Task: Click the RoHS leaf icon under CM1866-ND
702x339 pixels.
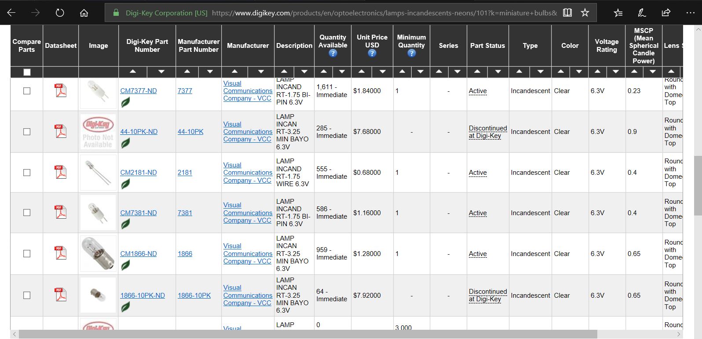Action: click(125, 265)
